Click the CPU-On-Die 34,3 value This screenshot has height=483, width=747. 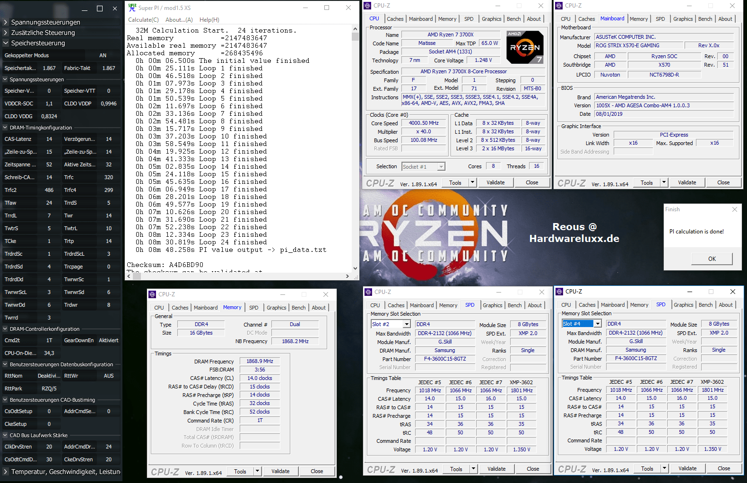pos(49,353)
